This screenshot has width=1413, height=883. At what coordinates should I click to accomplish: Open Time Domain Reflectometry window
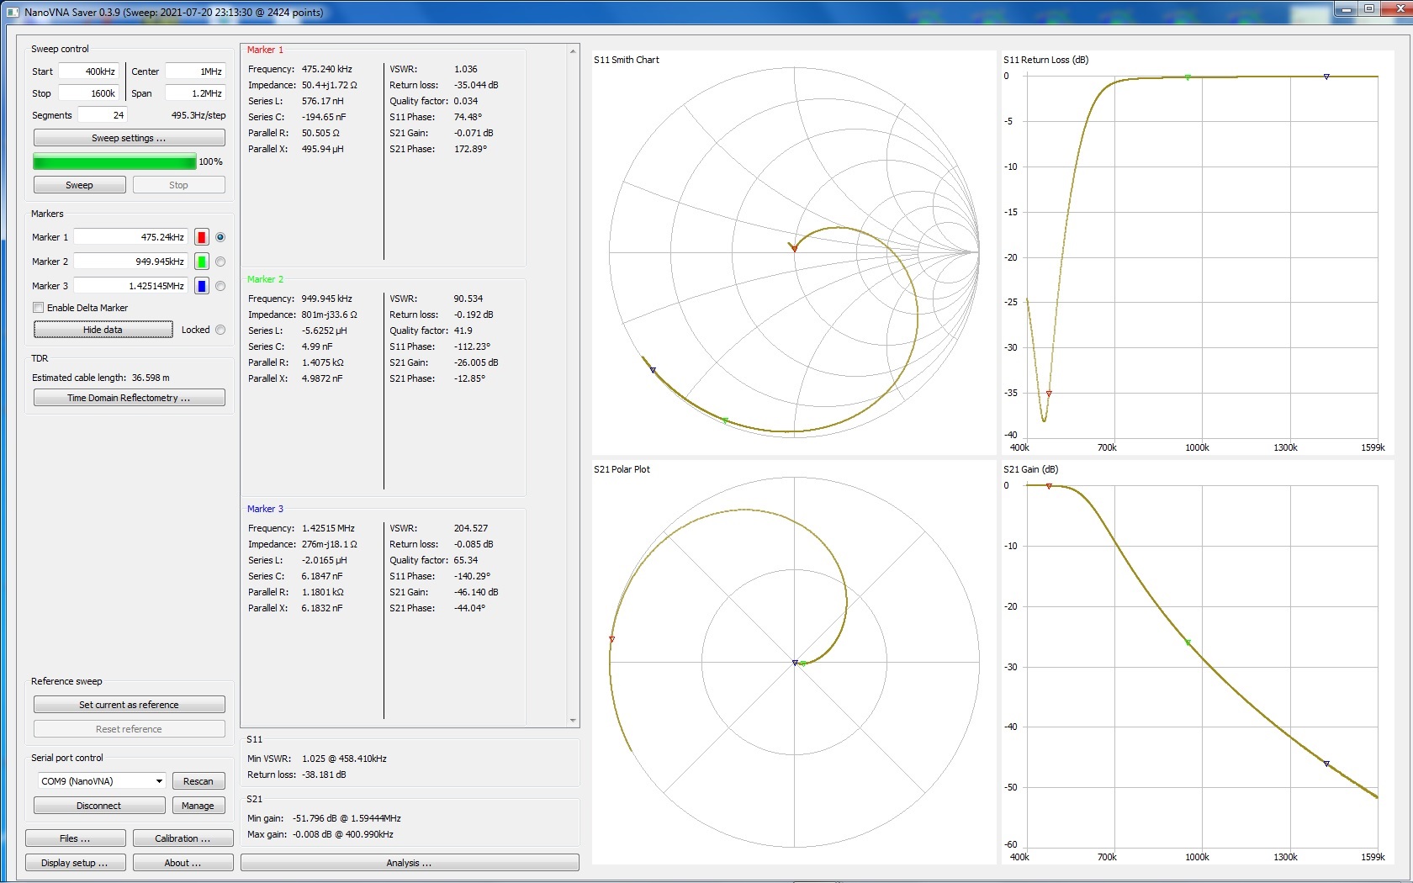click(129, 398)
